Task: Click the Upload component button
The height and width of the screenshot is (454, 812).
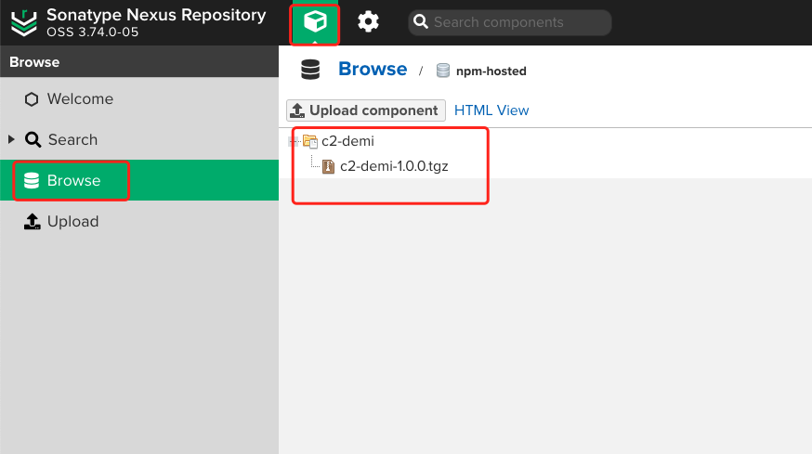Action: click(366, 110)
